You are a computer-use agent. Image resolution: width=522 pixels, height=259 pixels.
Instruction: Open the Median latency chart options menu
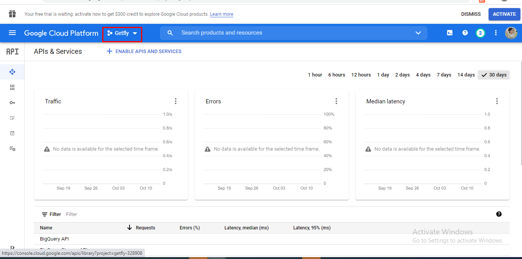(x=497, y=101)
